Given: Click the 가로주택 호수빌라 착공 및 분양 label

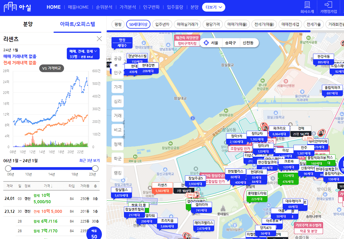Looking at the screenshot, I should click(x=309, y=228).
